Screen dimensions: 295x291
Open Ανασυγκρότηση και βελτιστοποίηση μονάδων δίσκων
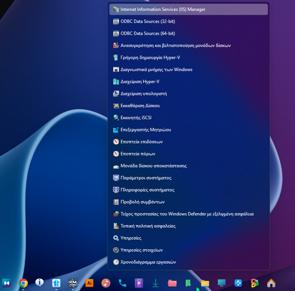pyautogui.click(x=188, y=46)
